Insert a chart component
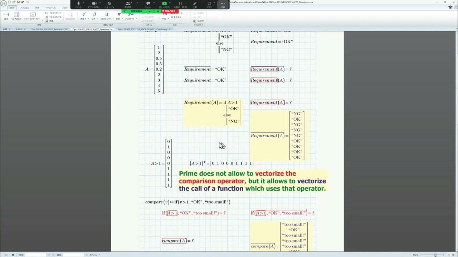This screenshot has width=458, height=257. tap(32, 16)
